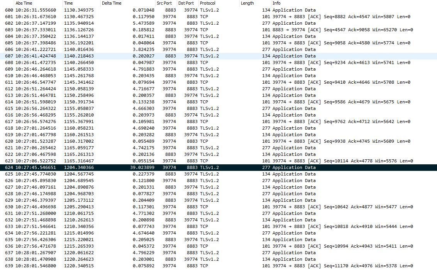Select packet 623 with Seq=10114
Screen dimensions: 437x270
(x=218, y=161)
